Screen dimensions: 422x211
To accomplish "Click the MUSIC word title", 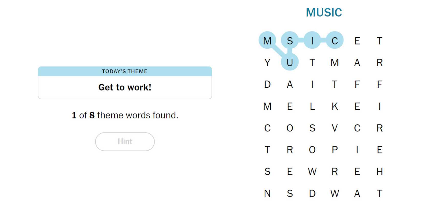I will (x=324, y=12).
